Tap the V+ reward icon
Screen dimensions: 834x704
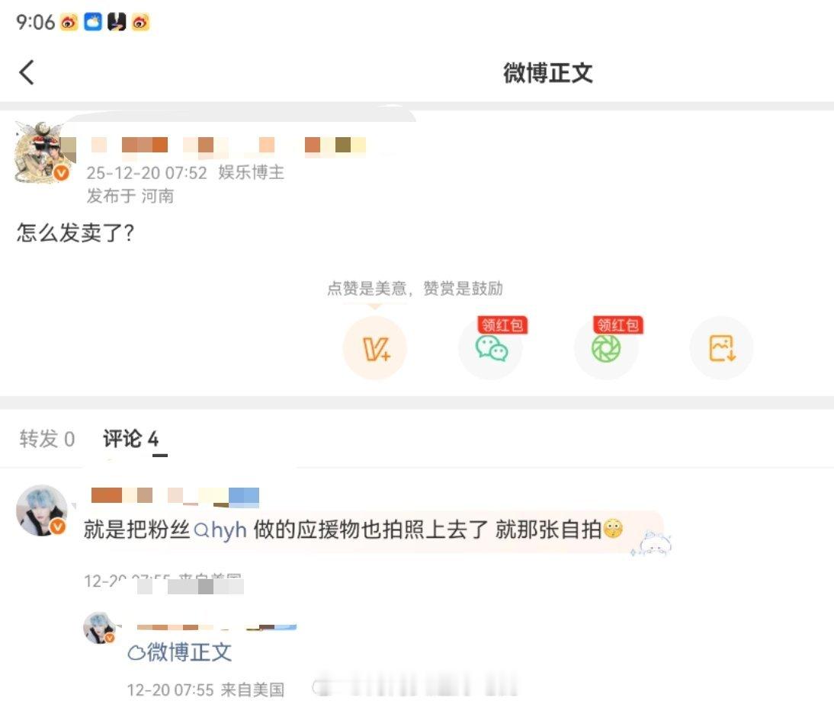coord(375,348)
